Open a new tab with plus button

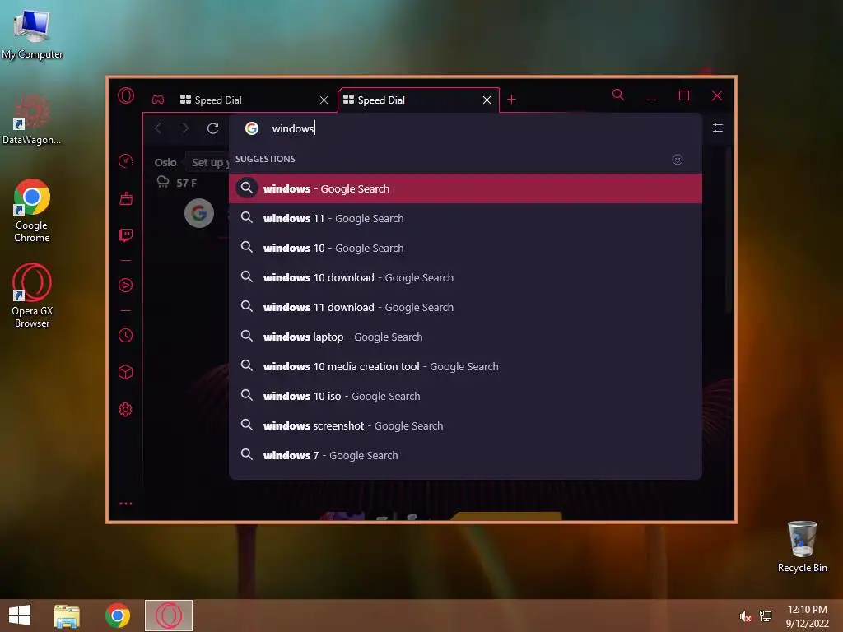point(512,100)
